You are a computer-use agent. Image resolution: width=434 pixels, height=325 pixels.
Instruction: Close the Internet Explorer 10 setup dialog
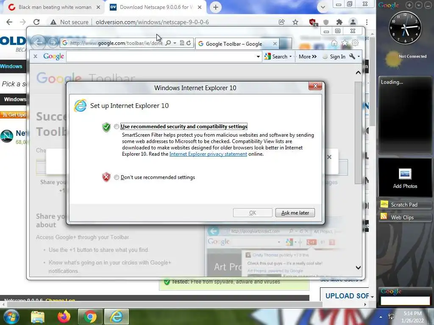click(315, 86)
